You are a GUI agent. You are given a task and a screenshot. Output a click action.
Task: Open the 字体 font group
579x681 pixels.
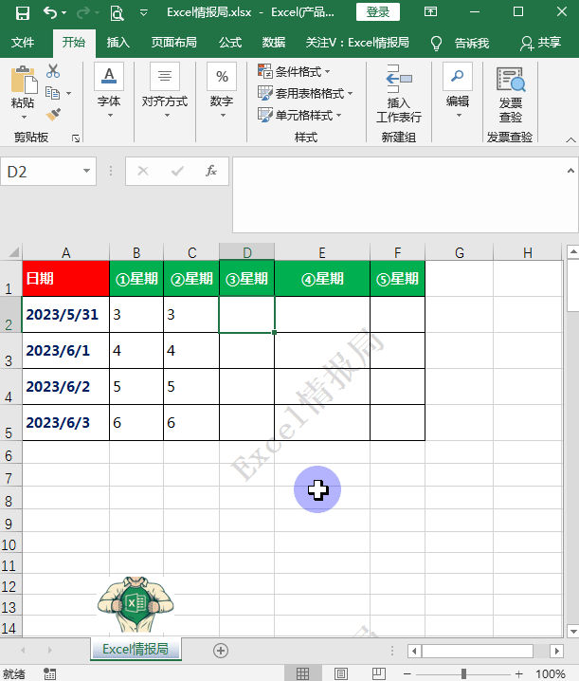pos(109,91)
